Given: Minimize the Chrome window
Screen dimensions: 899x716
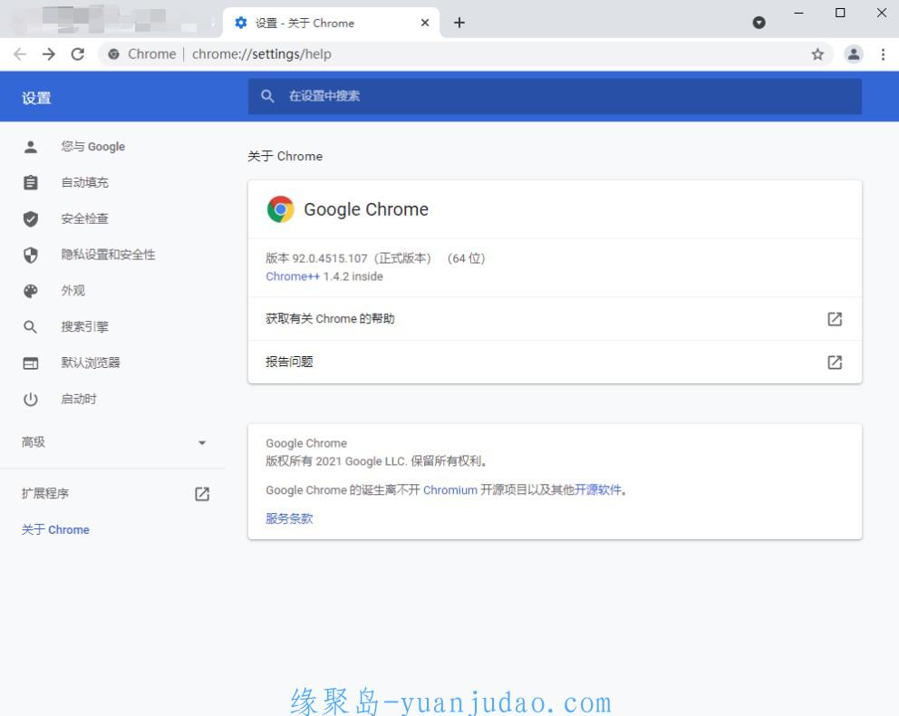Looking at the screenshot, I should pos(798,13).
